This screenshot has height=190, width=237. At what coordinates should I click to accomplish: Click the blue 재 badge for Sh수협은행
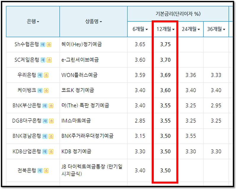(x=43, y=45)
